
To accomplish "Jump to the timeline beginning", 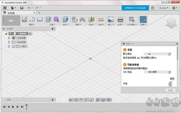I will tap(4, 107).
